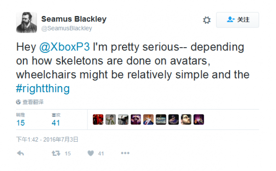Retweet using the retweet arrows icon
This screenshot has width=276, height=171.
point(56,153)
